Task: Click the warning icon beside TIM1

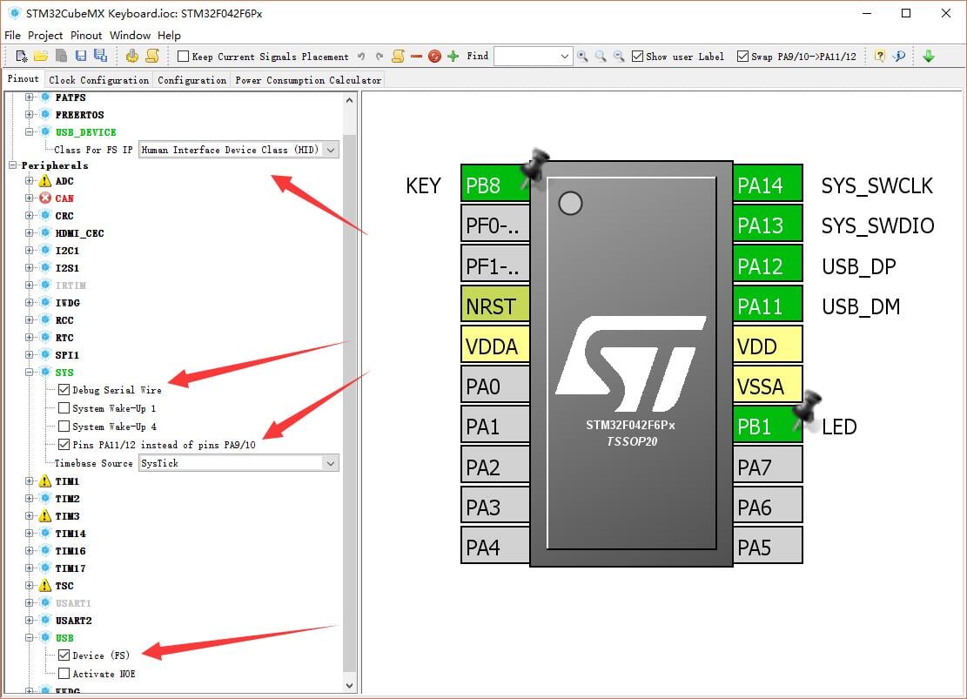Action: coord(45,481)
